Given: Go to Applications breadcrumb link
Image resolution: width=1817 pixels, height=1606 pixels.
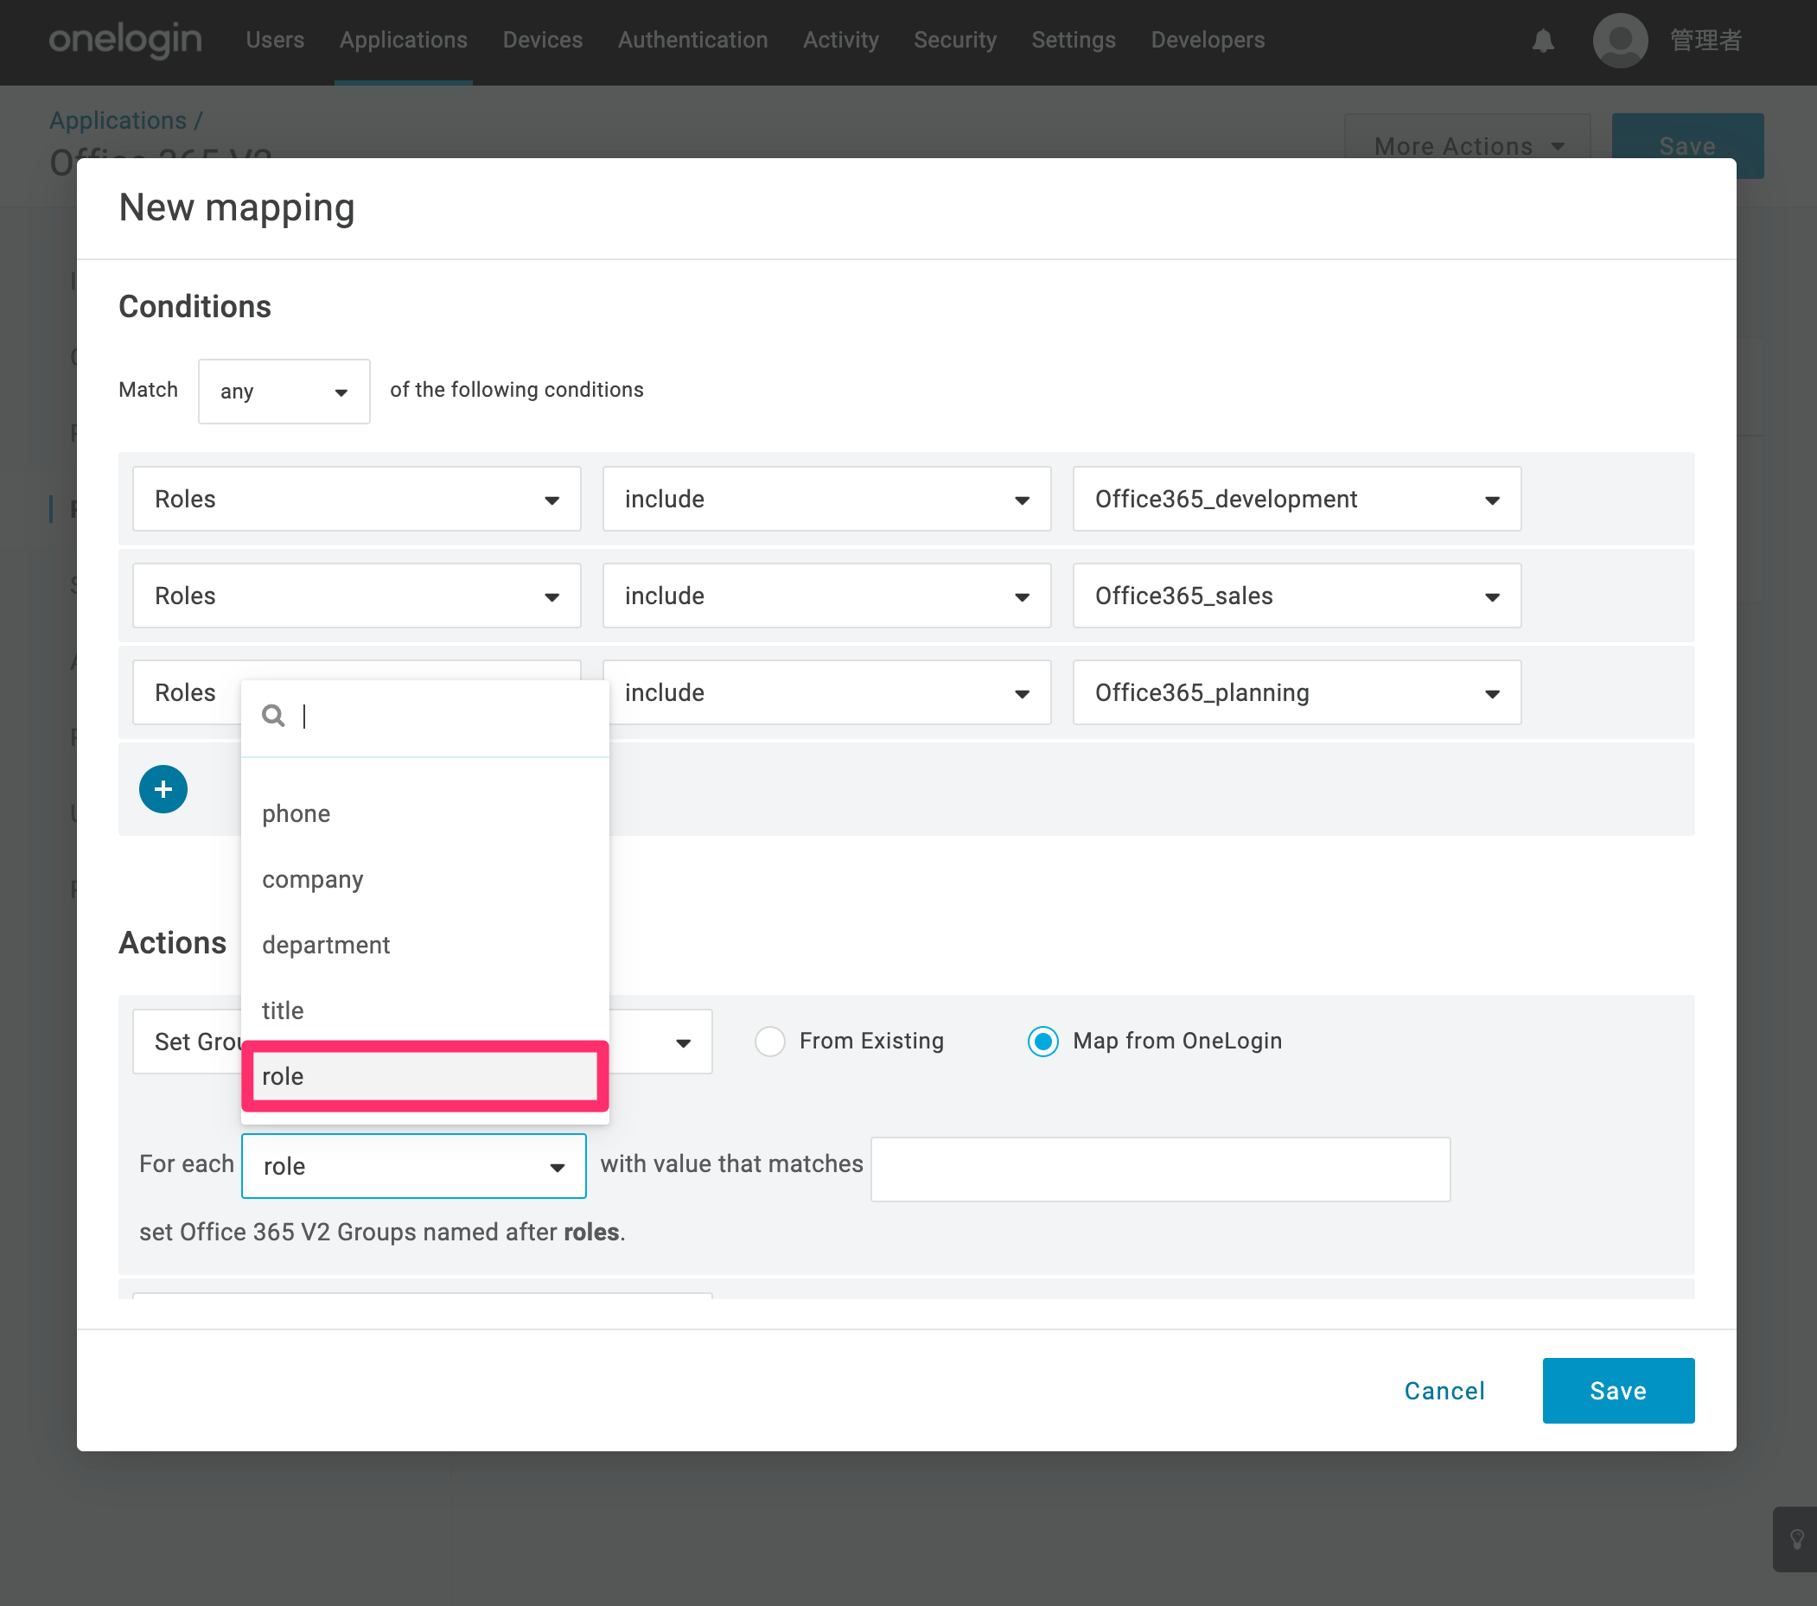Looking at the screenshot, I should click(118, 120).
